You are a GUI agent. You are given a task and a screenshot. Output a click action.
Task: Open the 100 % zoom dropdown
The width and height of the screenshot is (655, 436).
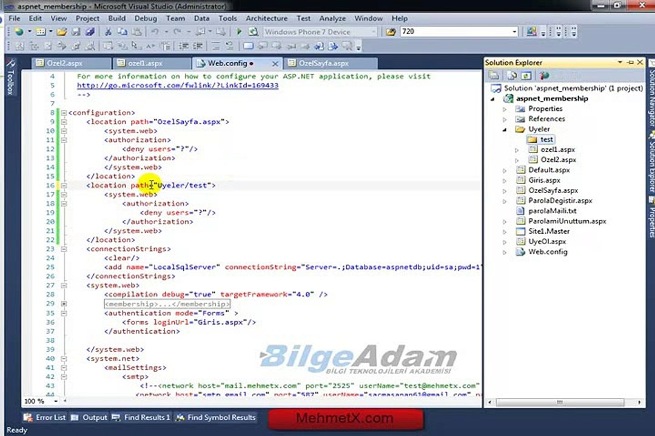pyautogui.click(x=56, y=401)
